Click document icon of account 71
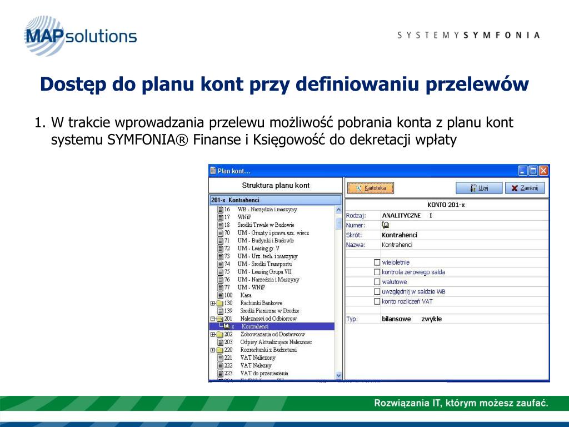The image size is (569, 427). (x=220, y=241)
